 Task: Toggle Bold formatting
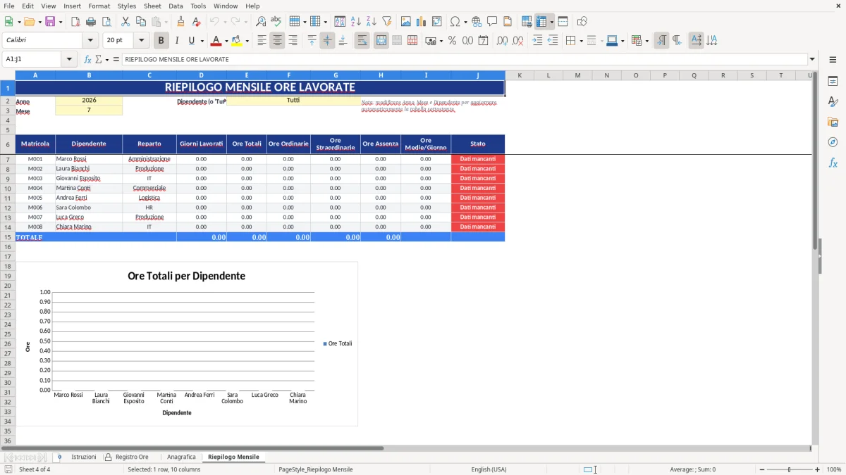point(161,41)
